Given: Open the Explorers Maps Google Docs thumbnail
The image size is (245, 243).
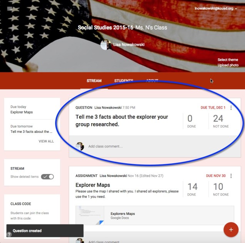Looking at the screenshot, I should tap(90, 215).
